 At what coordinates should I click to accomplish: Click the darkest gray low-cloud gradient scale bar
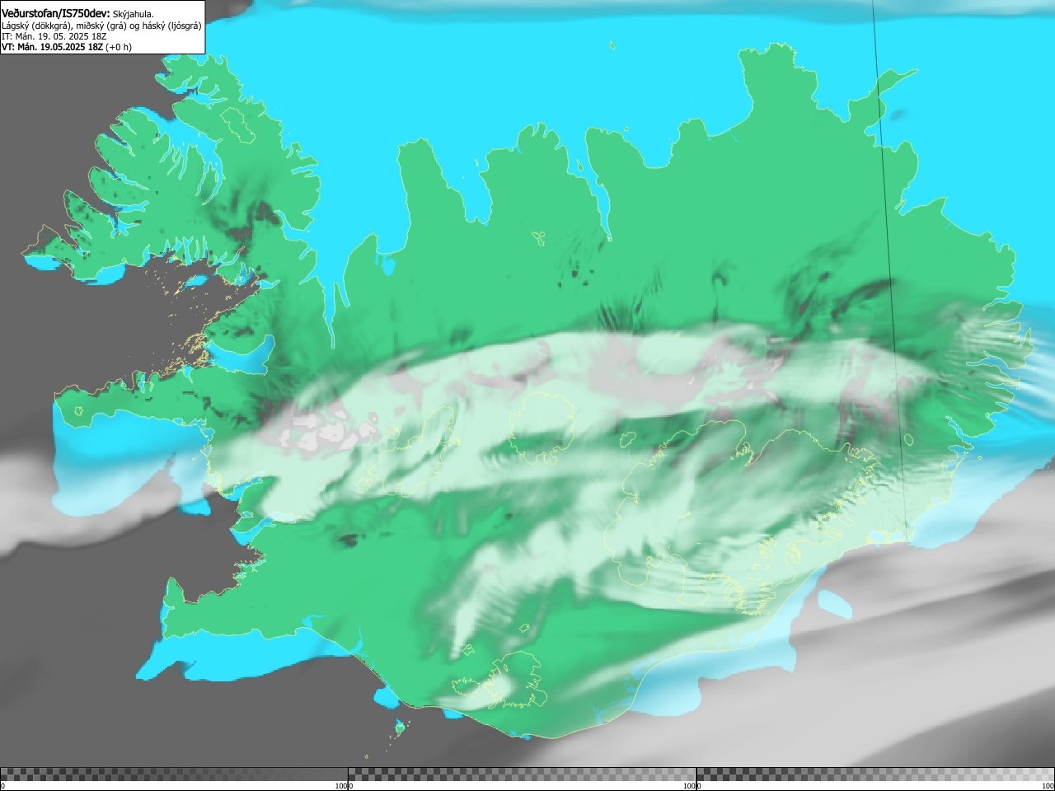(x=174, y=775)
